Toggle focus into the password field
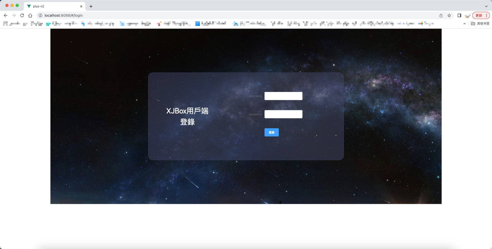Screen dimensions: 492x249 (x=283, y=114)
